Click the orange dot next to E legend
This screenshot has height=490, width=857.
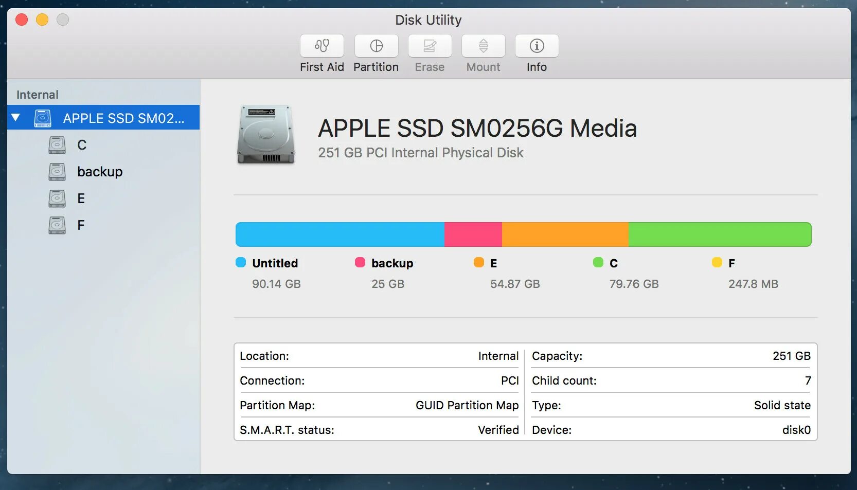(x=479, y=262)
